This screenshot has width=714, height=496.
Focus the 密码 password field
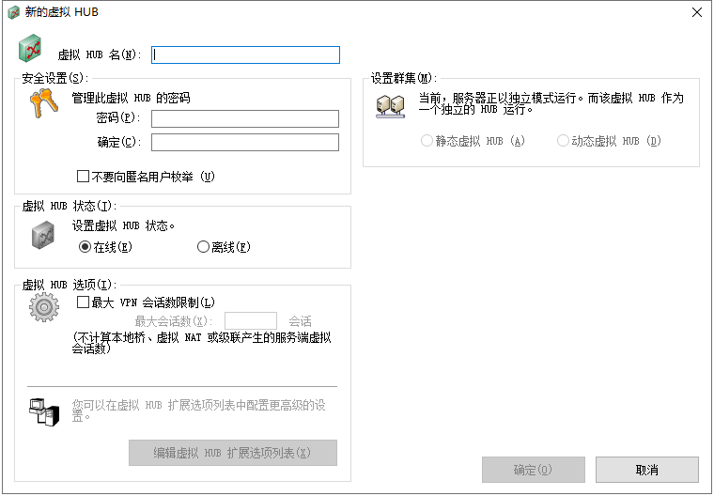tap(244, 118)
